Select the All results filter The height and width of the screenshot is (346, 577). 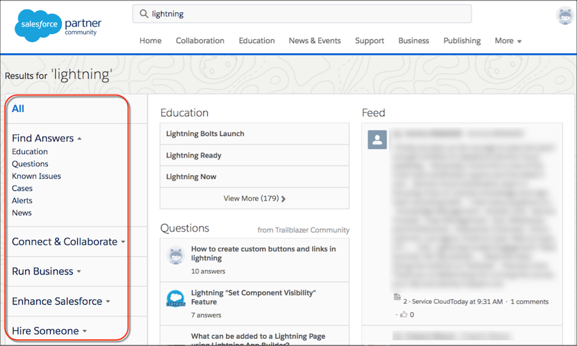pyautogui.click(x=18, y=109)
